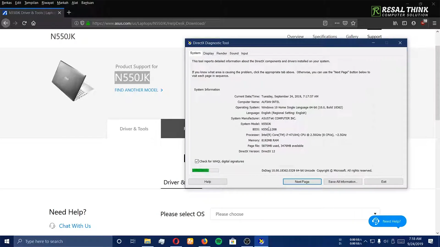Show the browser sidebar icon
Image resolution: width=440 pixels, height=247 pixels.
[x=404, y=23]
